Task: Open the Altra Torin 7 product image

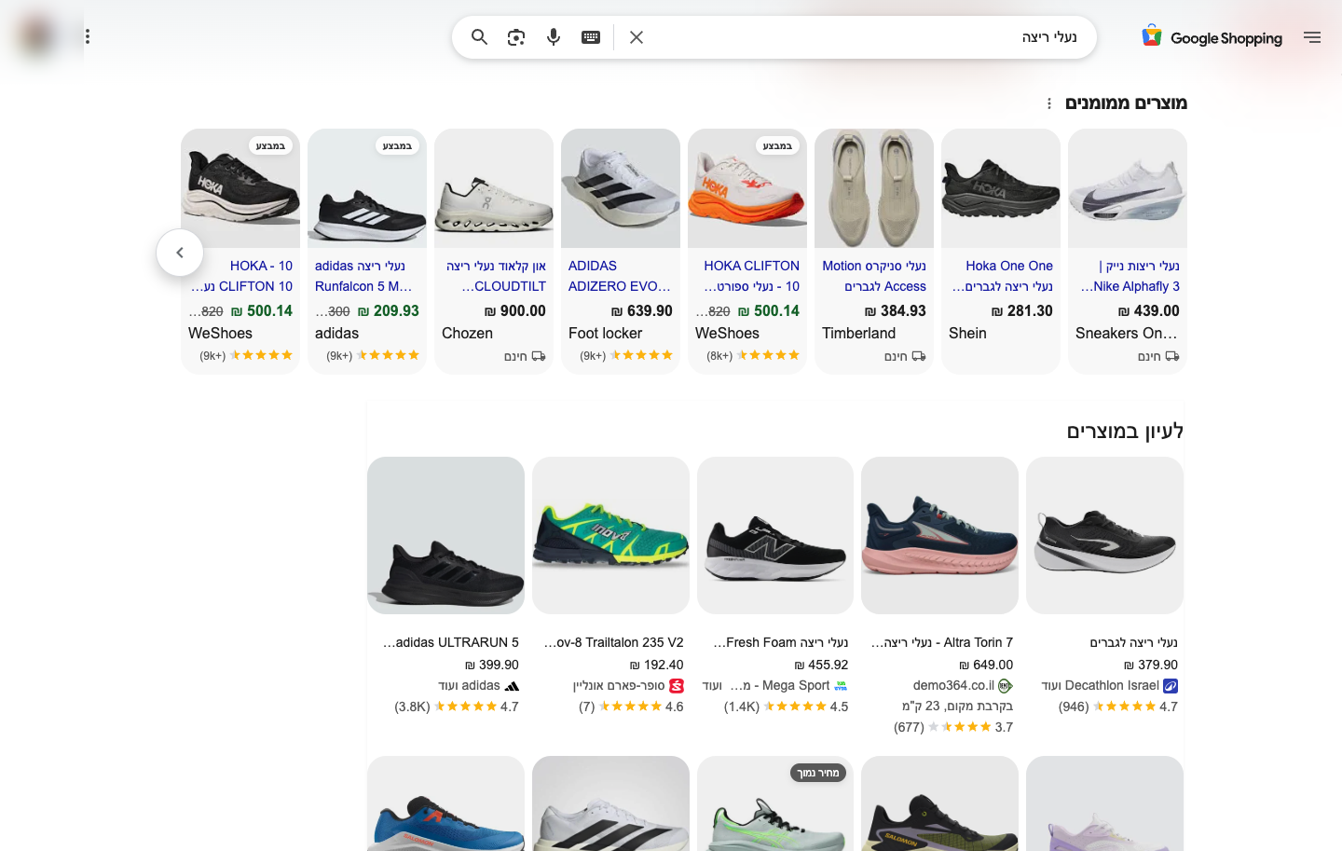Action: click(939, 535)
